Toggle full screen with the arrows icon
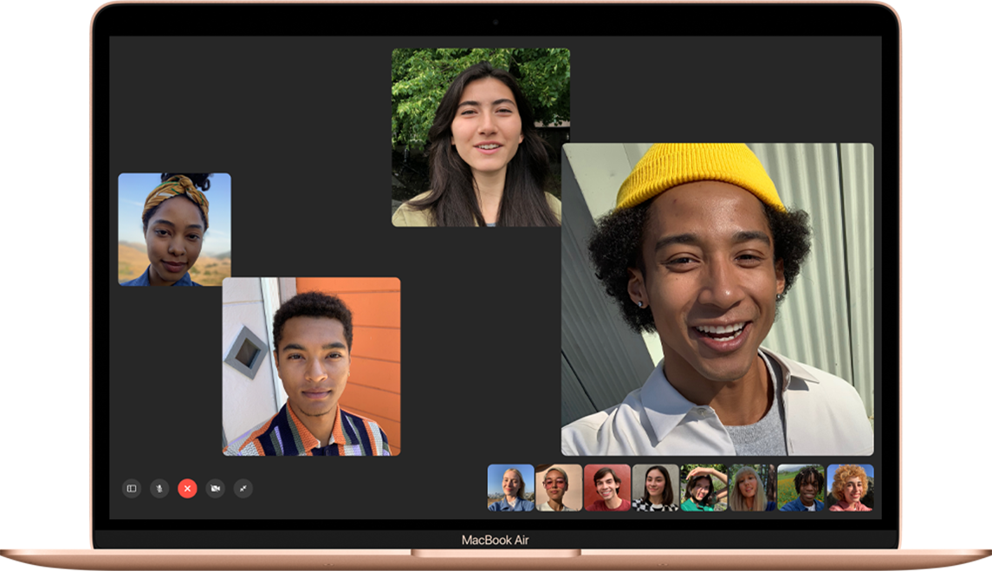 coord(243,488)
